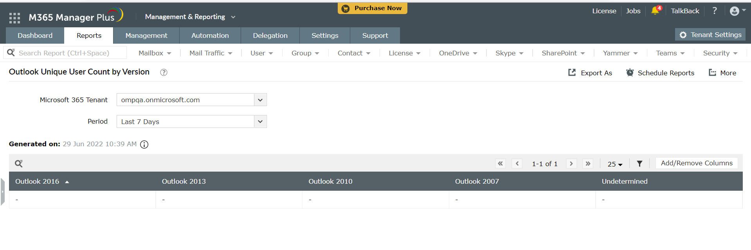Click the Purchase Now button

(x=373, y=8)
